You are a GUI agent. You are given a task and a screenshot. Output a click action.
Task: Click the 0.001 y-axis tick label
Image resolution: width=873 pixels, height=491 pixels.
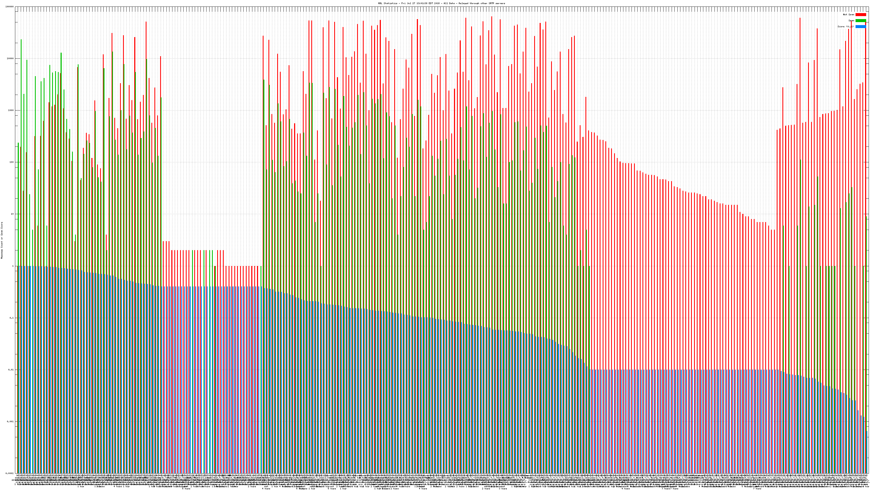coord(11,421)
